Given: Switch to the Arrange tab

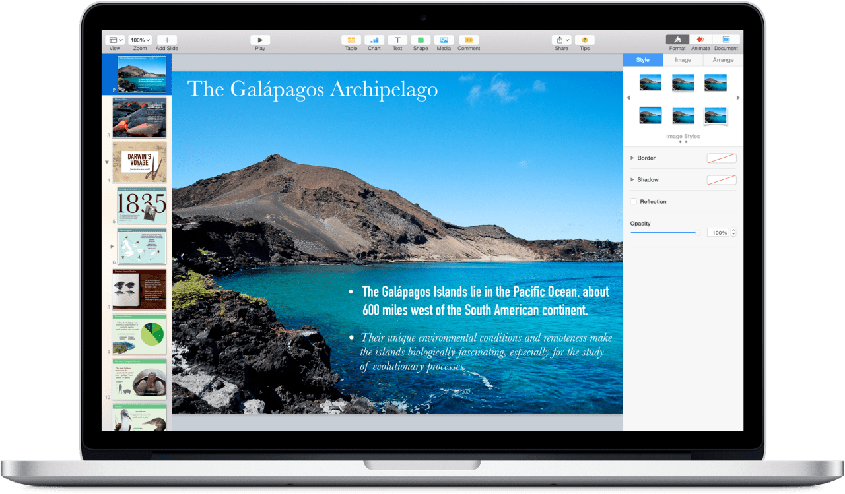Looking at the screenshot, I should click(x=723, y=60).
